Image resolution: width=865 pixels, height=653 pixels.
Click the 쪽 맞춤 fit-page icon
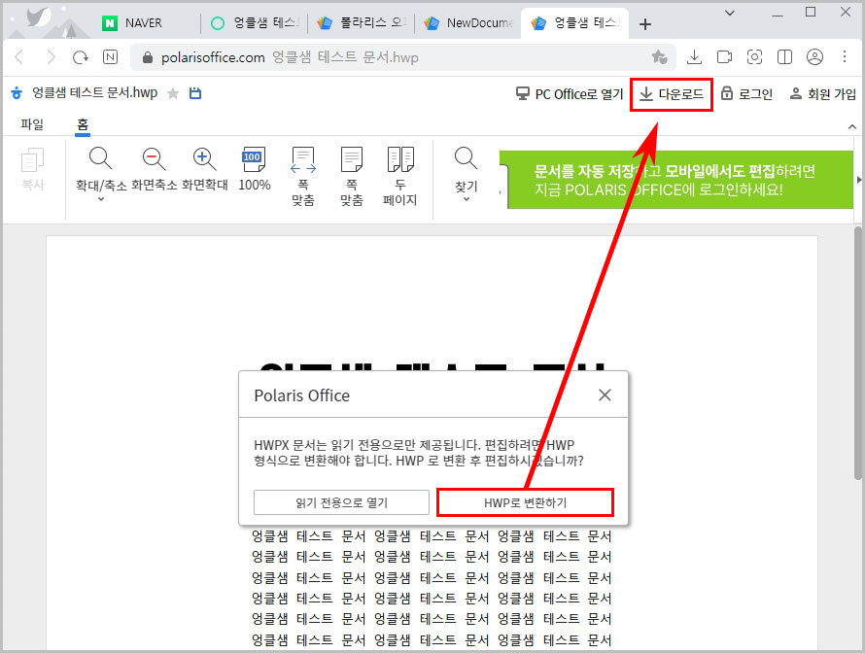(351, 157)
